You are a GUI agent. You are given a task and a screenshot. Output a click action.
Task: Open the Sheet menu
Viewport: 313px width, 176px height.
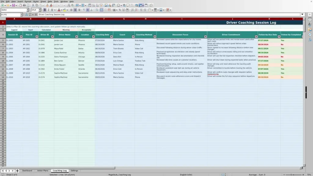(x=43, y=2)
